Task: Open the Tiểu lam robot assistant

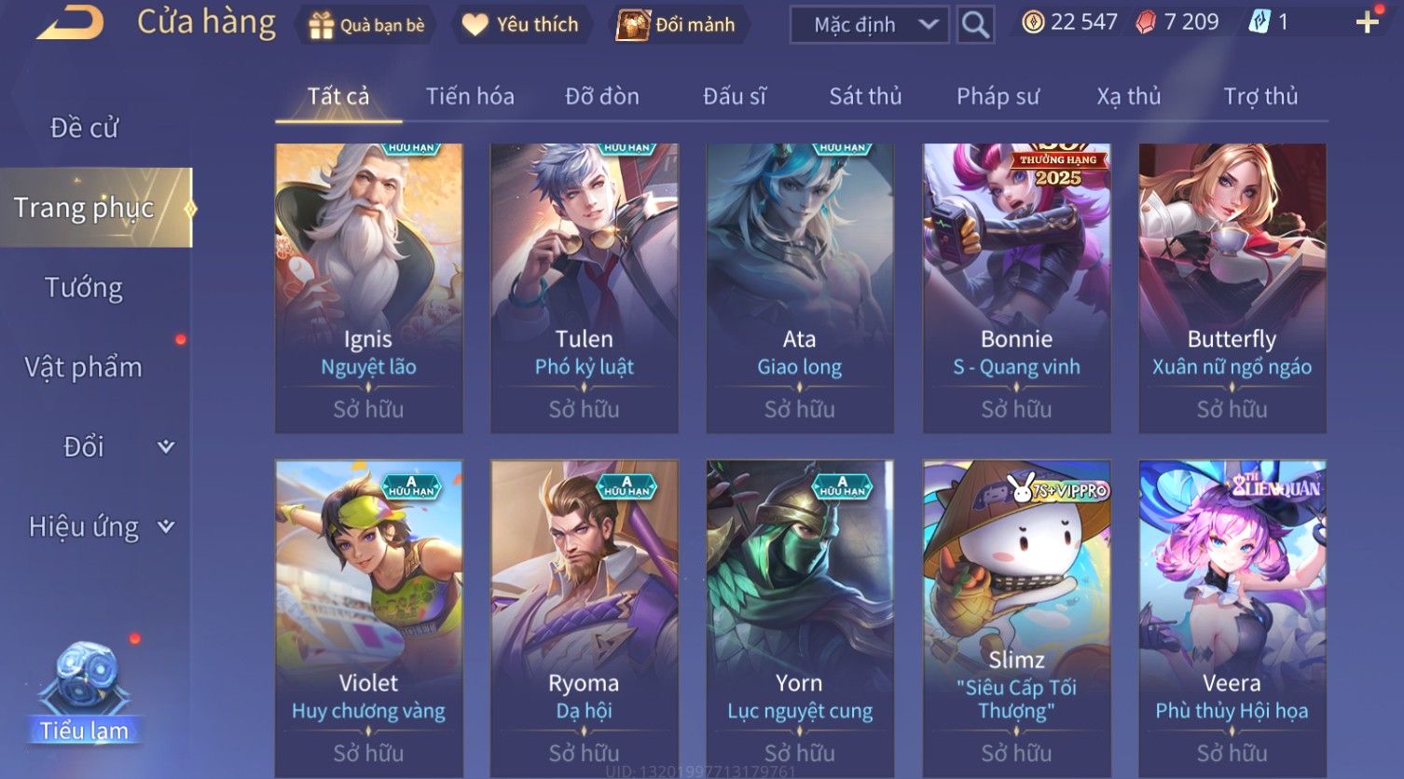Action: tap(84, 691)
